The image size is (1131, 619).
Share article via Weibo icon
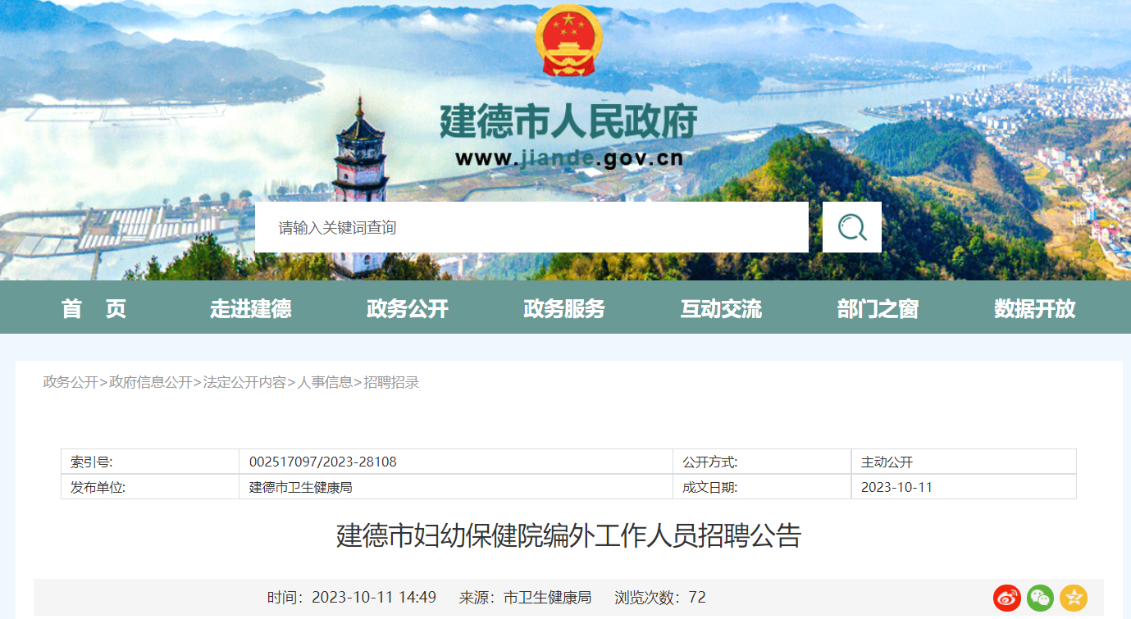[x=1007, y=598]
